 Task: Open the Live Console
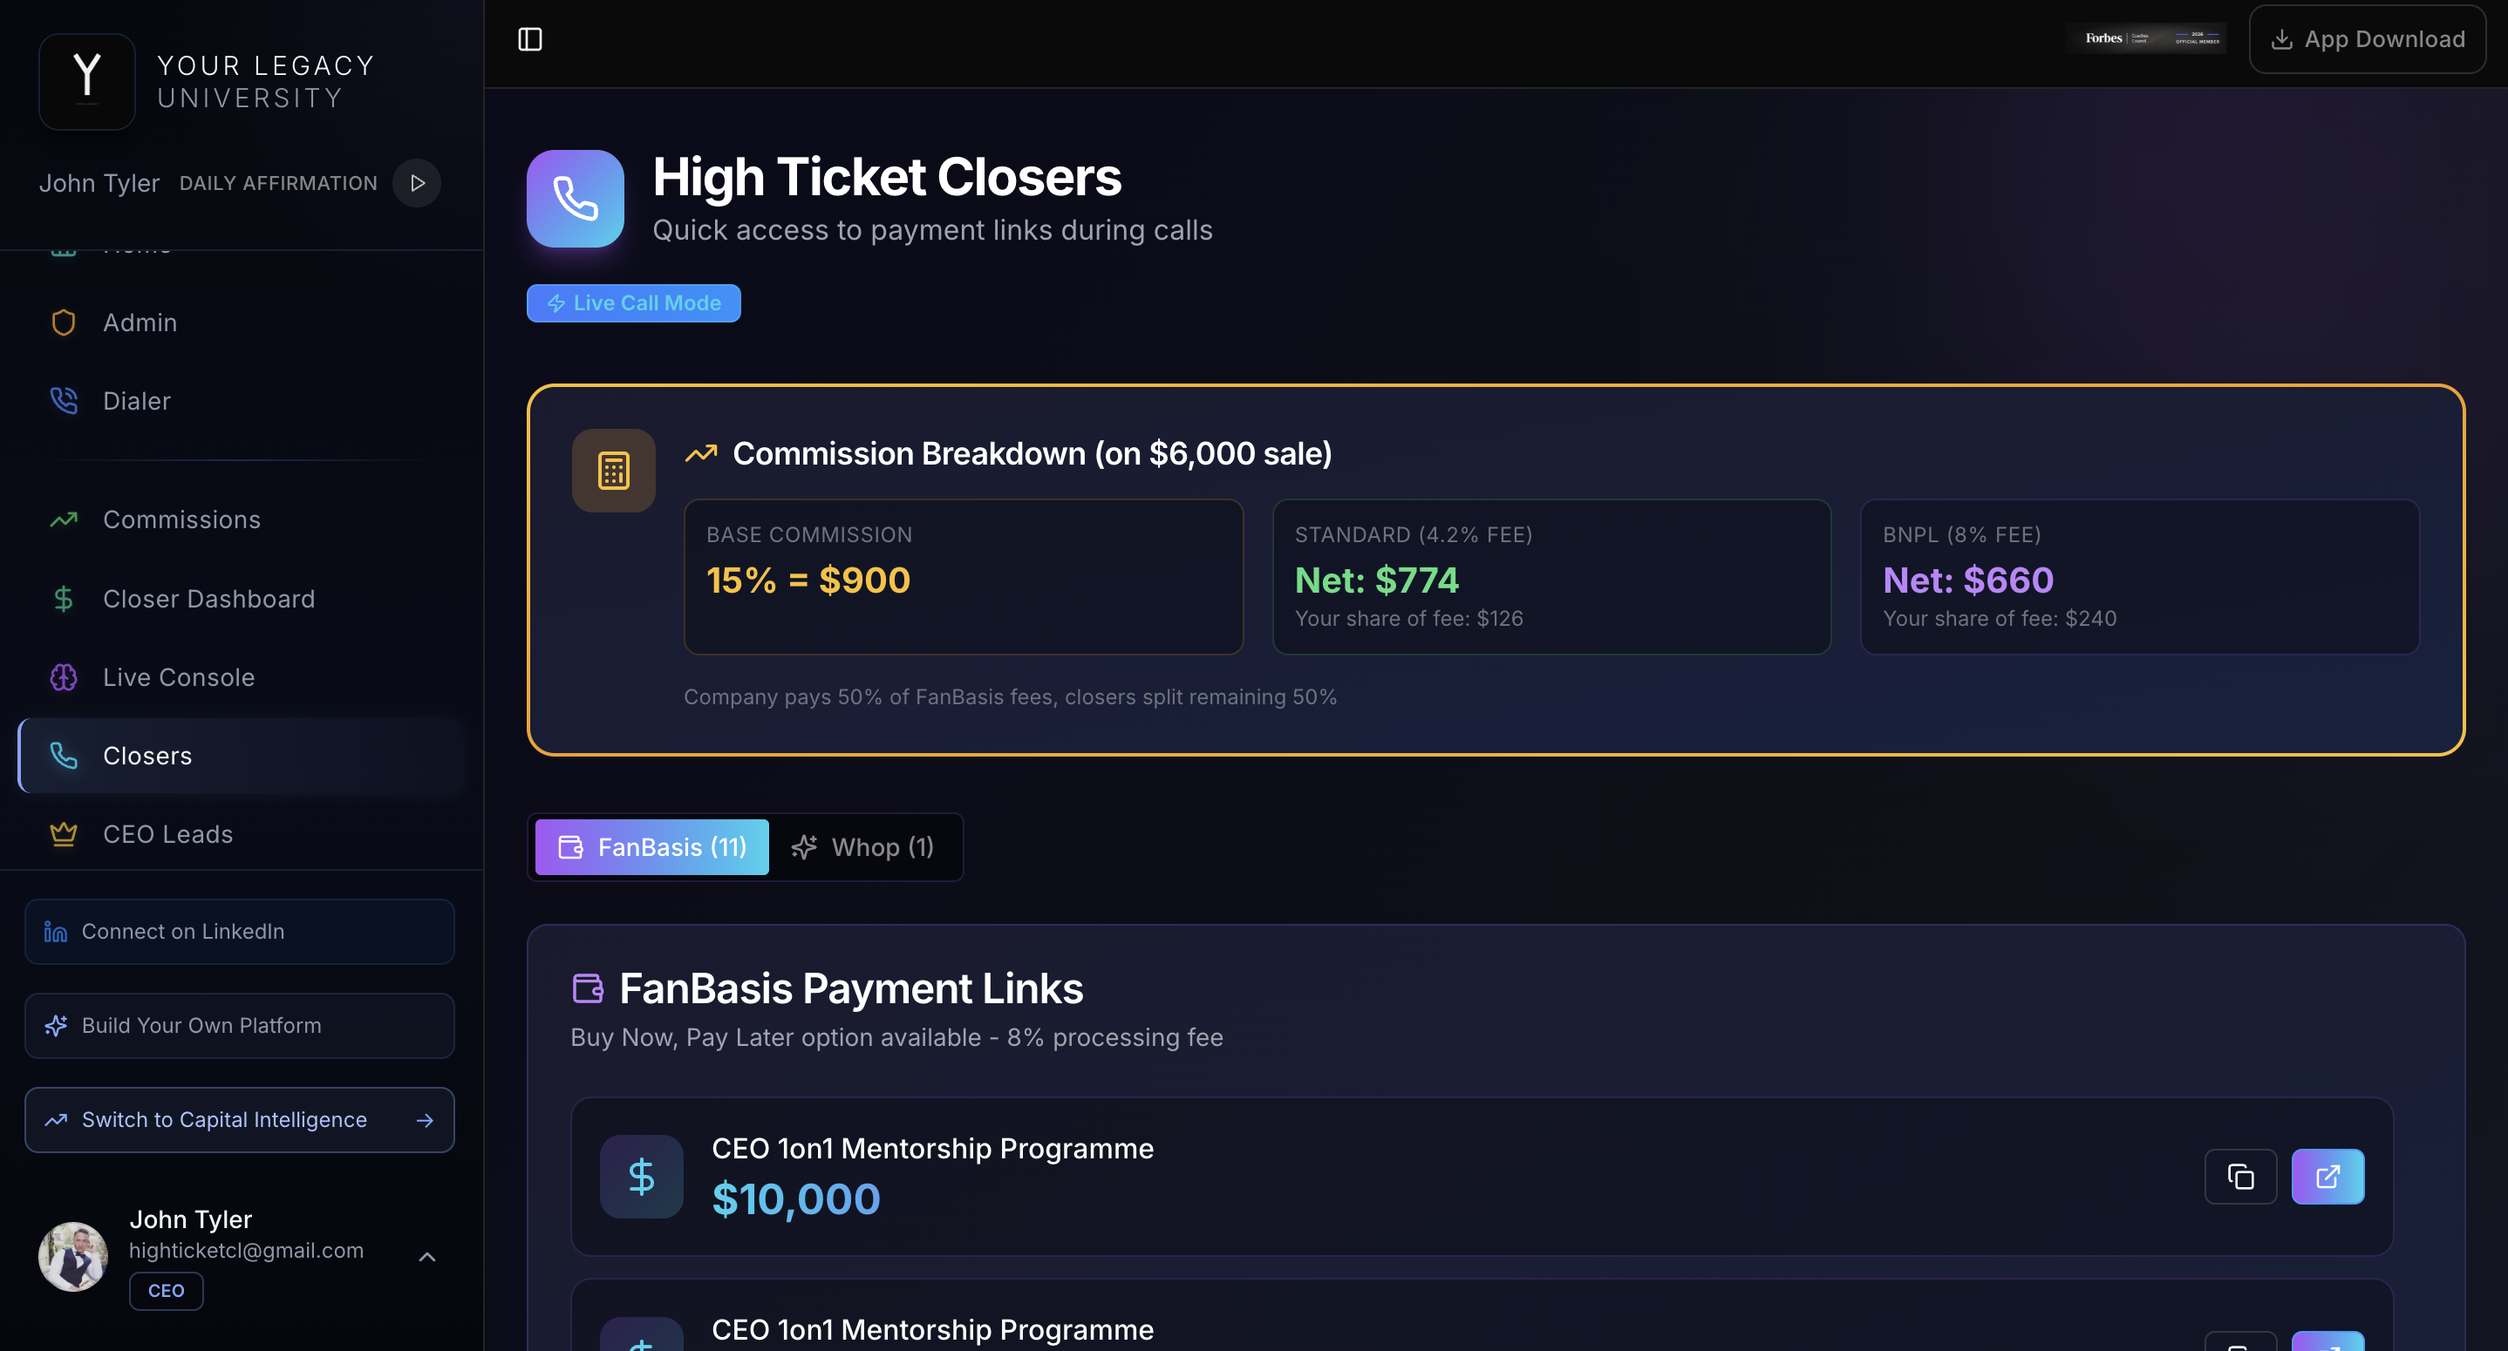[x=178, y=677]
